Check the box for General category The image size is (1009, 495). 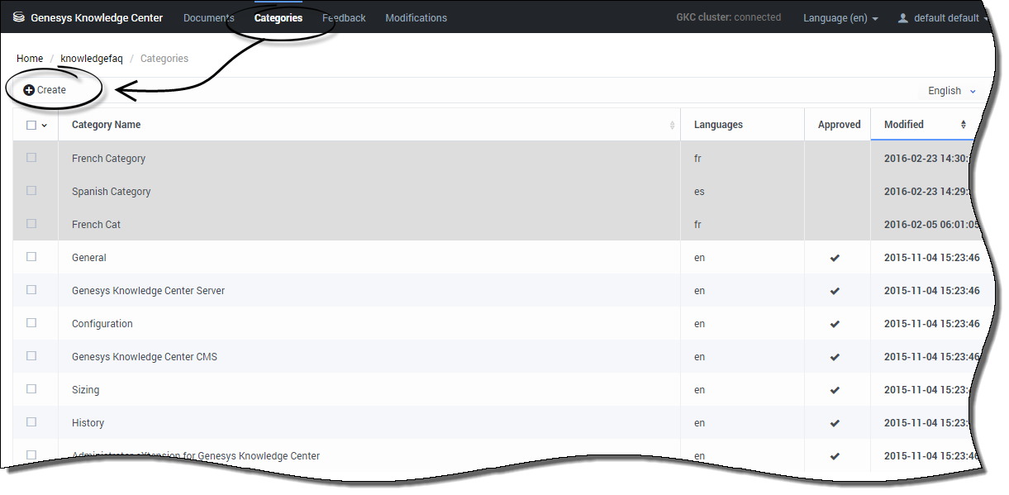click(31, 257)
